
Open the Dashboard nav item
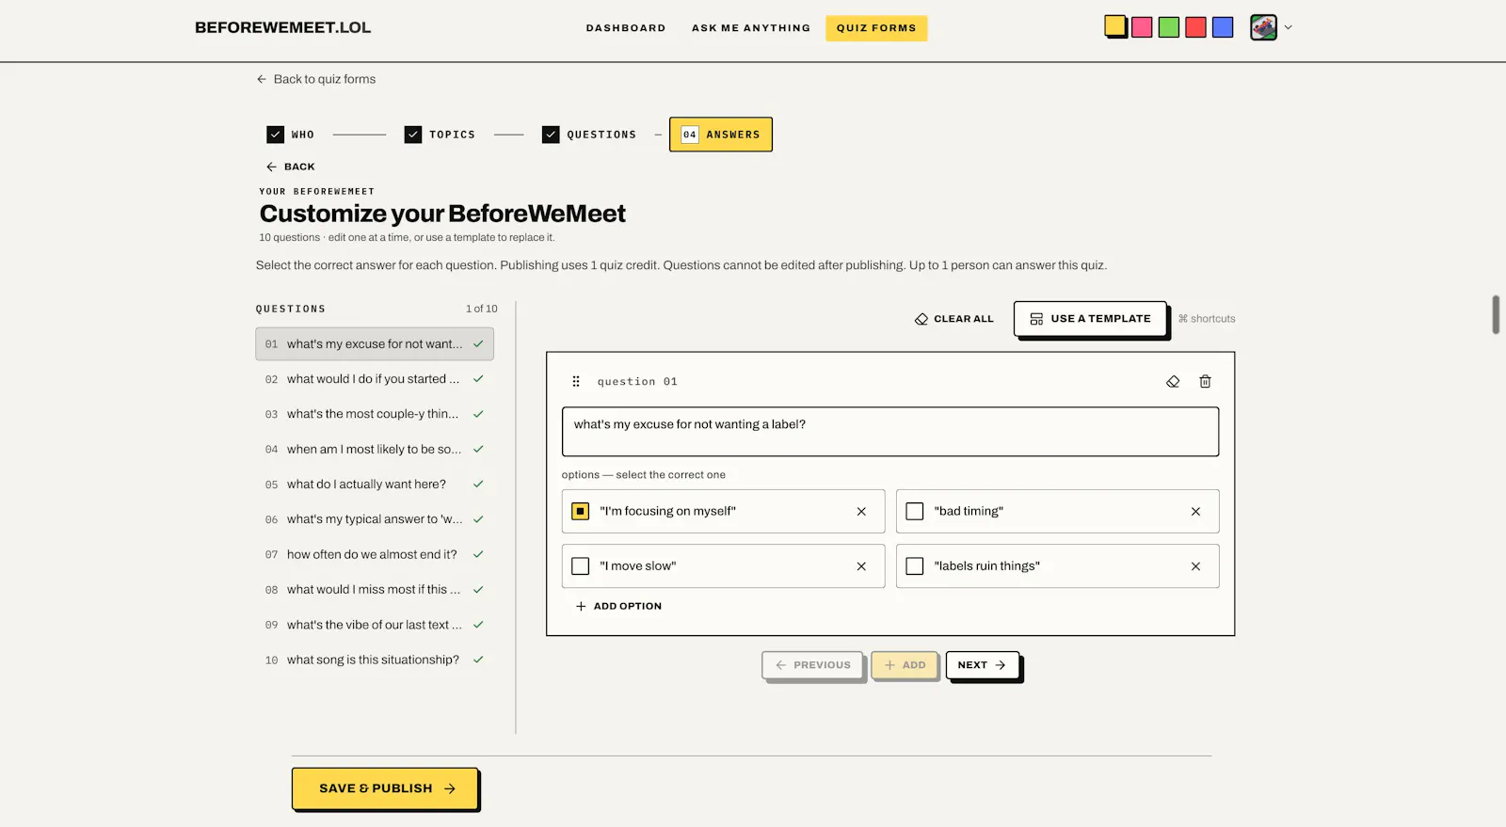tap(626, 28)
